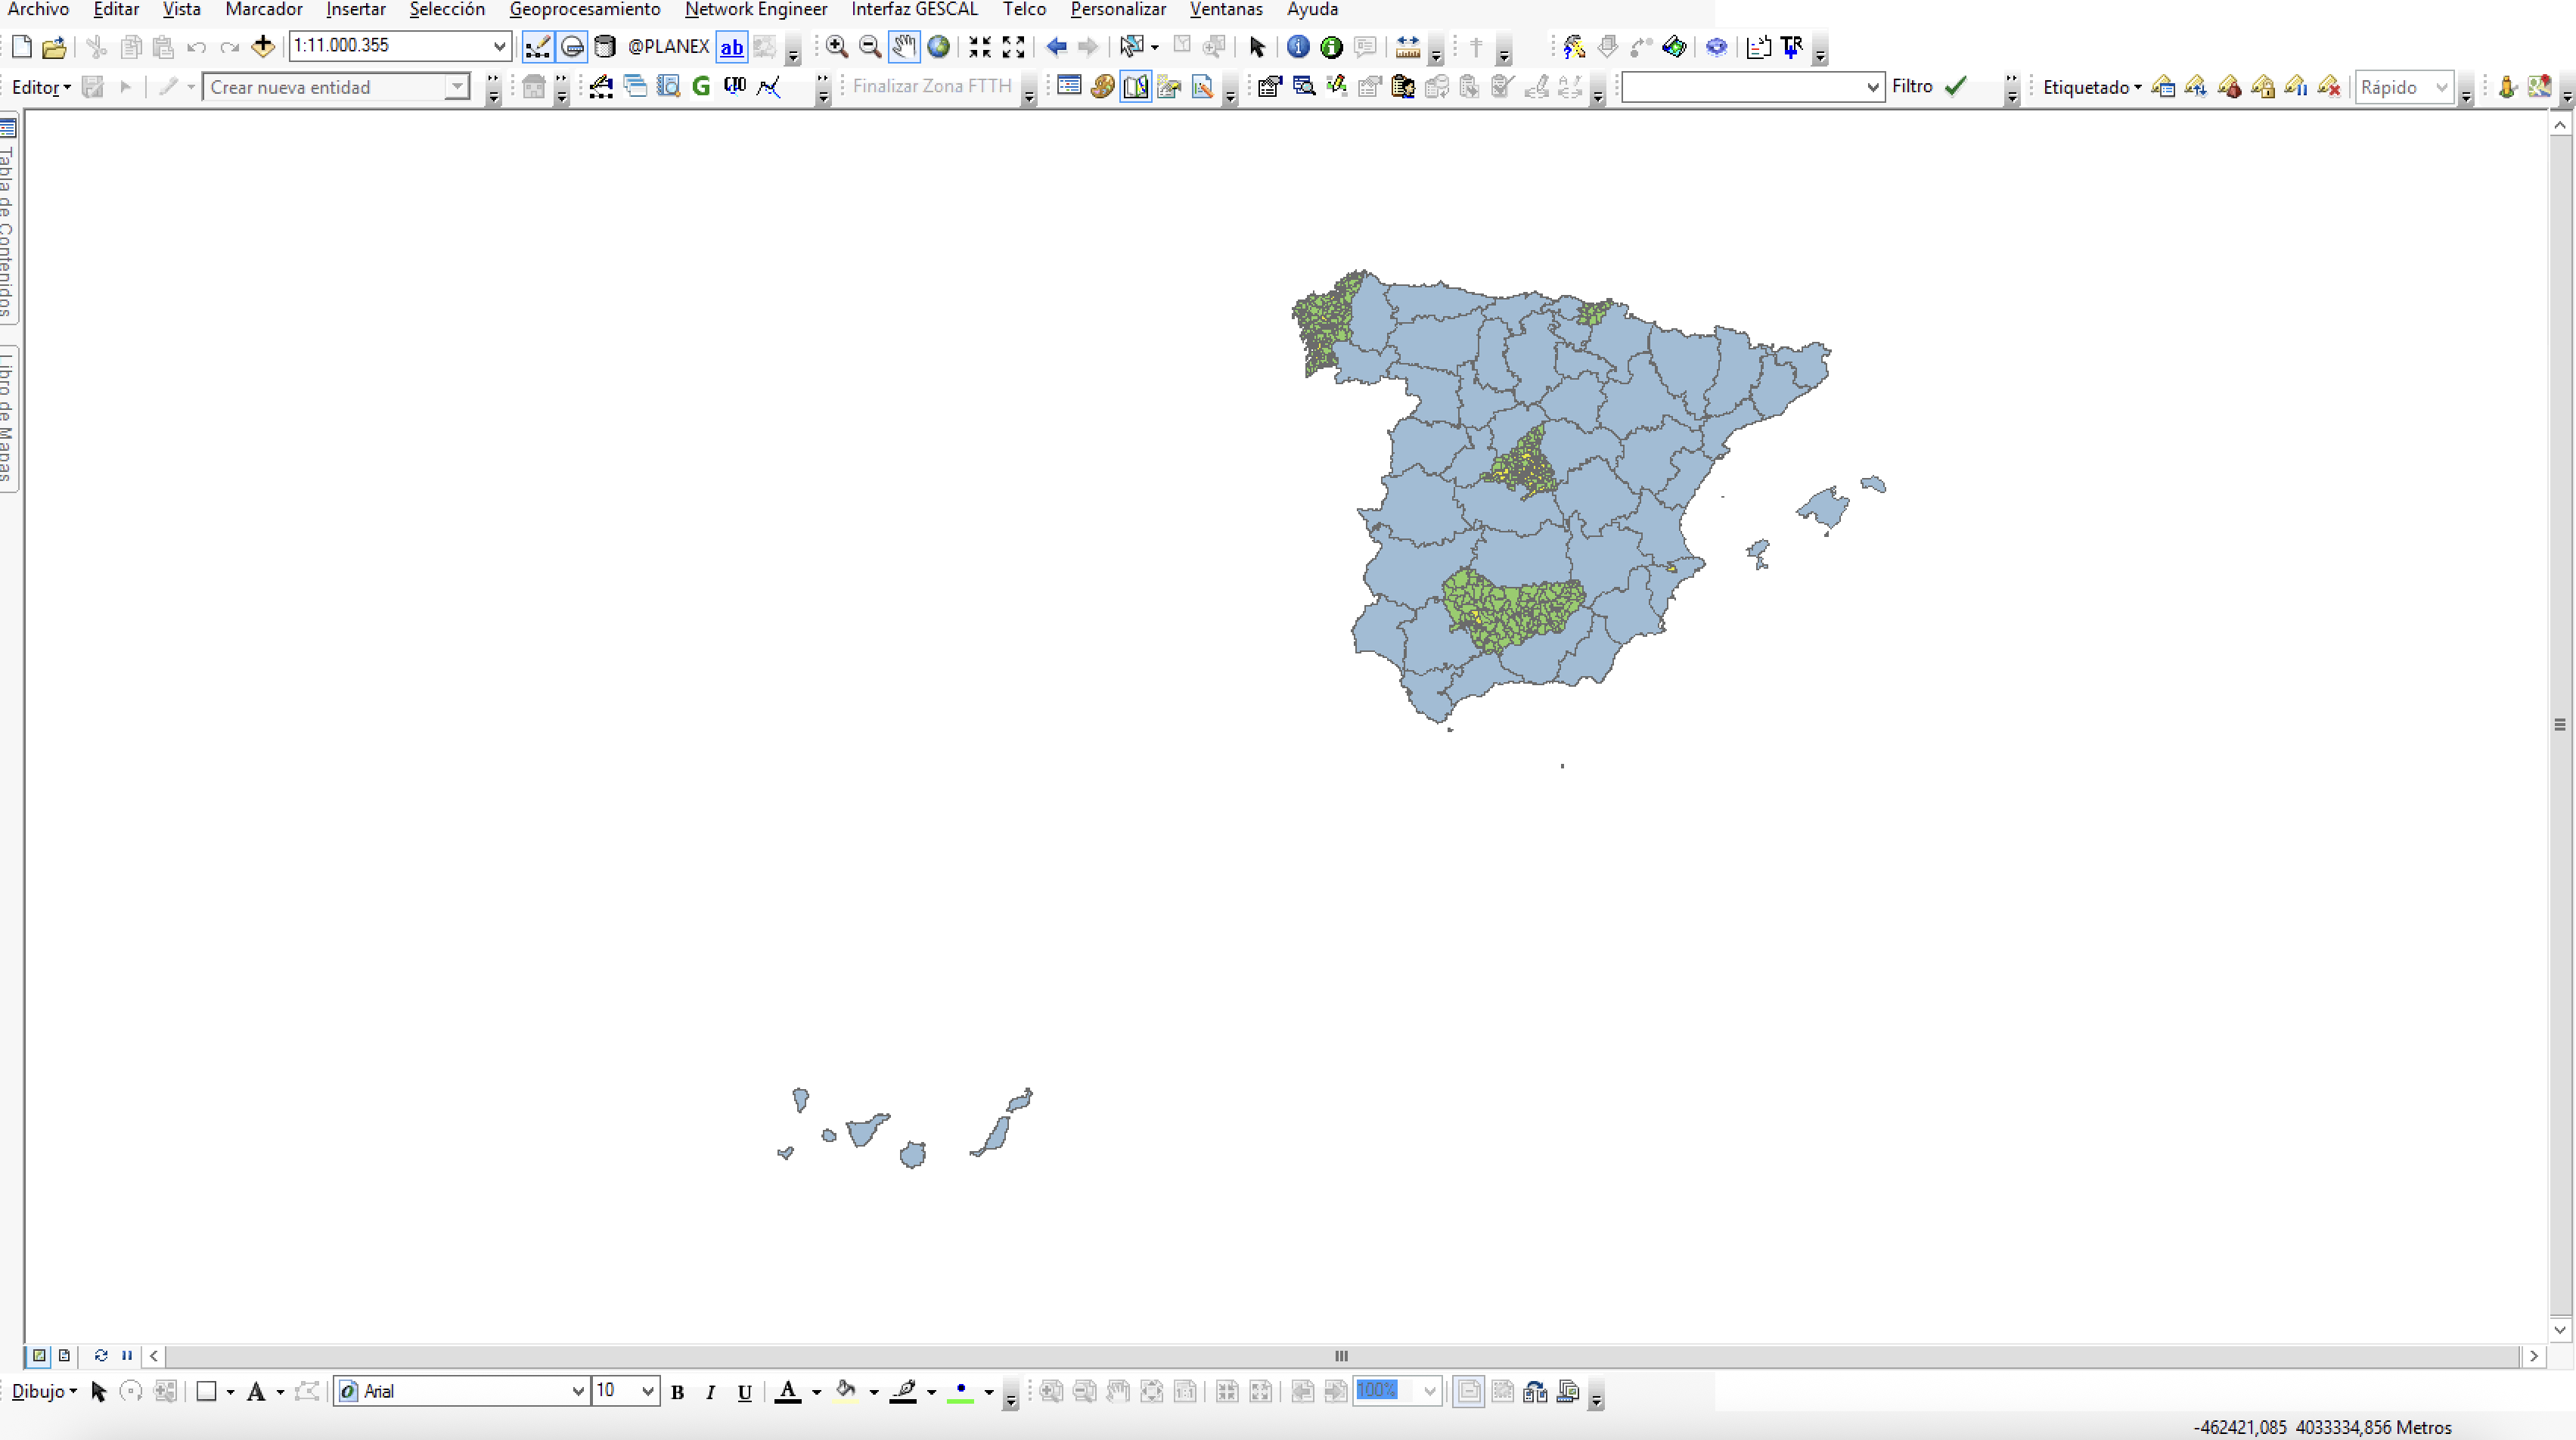Toggle Italic text formatting
This screenshot has width=2576, height=1440.
[710, 1391]
